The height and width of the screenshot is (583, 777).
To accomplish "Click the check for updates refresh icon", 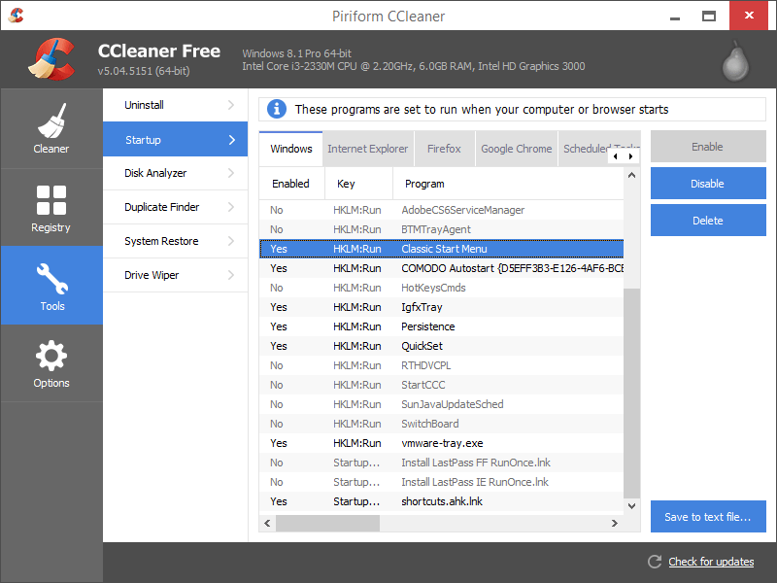I will click(x=655, y=562).
